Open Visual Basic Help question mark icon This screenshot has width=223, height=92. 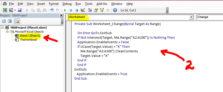tap(115, 10)
